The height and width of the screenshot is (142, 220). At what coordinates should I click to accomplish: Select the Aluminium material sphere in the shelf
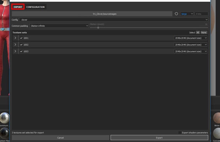pos(5,118)
